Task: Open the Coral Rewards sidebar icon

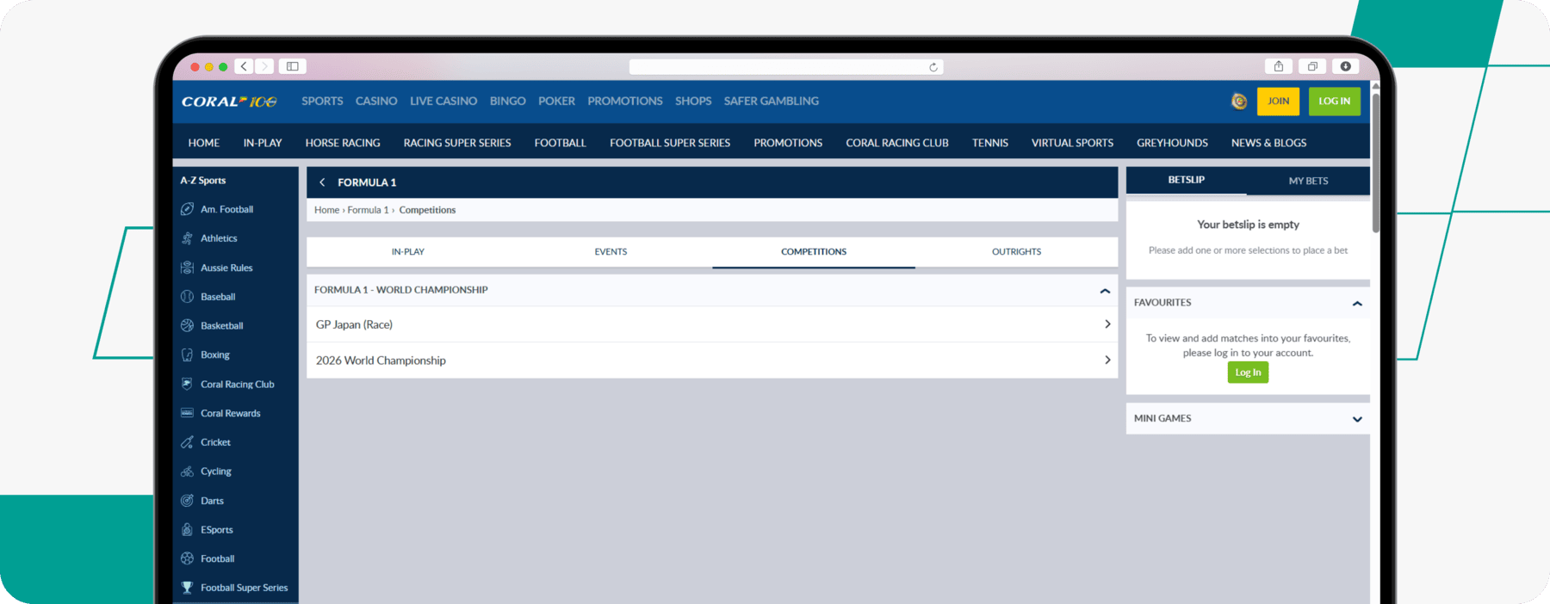Action: 187,413
